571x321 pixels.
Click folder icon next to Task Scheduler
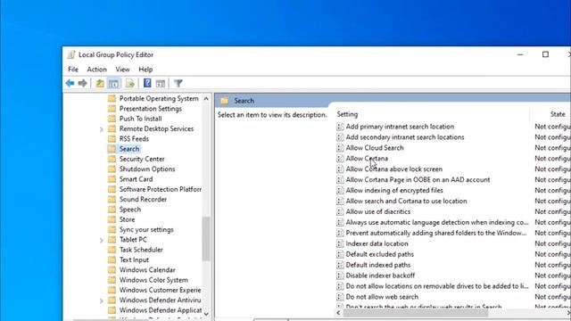[x=112, y=250]
